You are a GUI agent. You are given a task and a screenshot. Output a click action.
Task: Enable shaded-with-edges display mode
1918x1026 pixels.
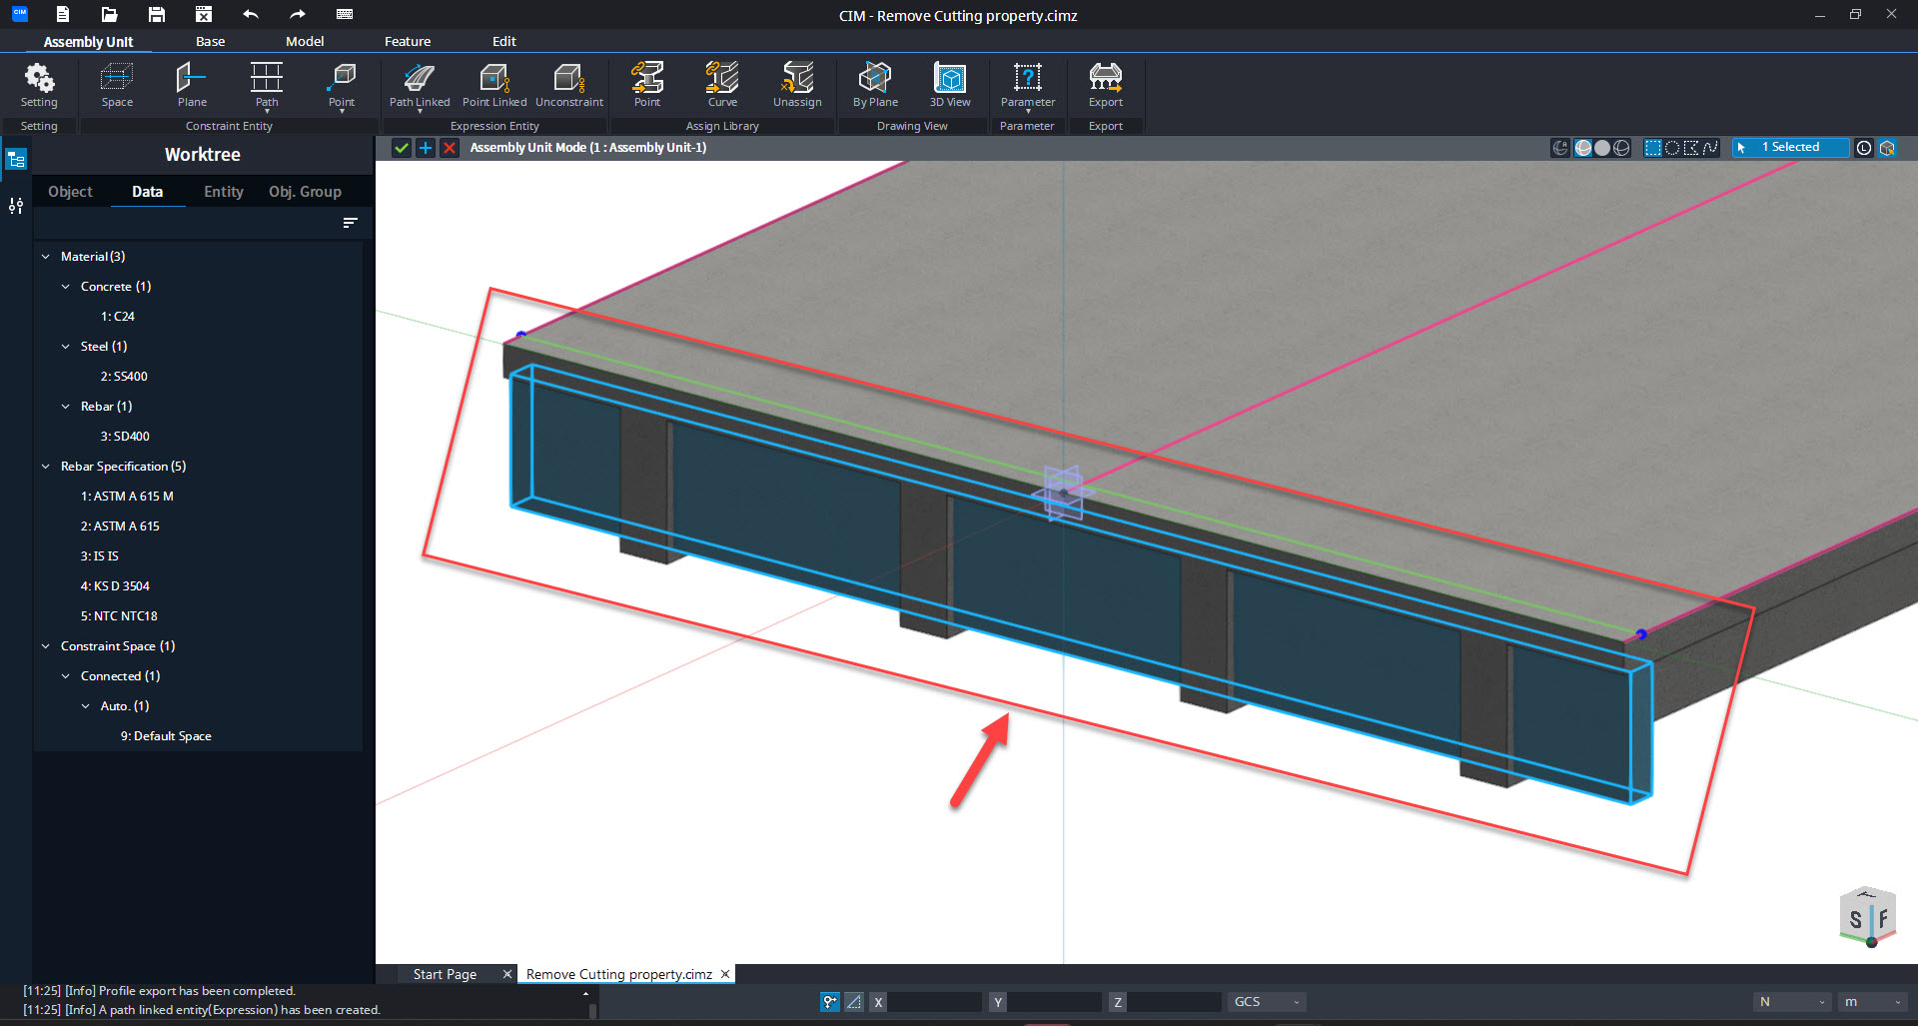tap(1583, 148)
